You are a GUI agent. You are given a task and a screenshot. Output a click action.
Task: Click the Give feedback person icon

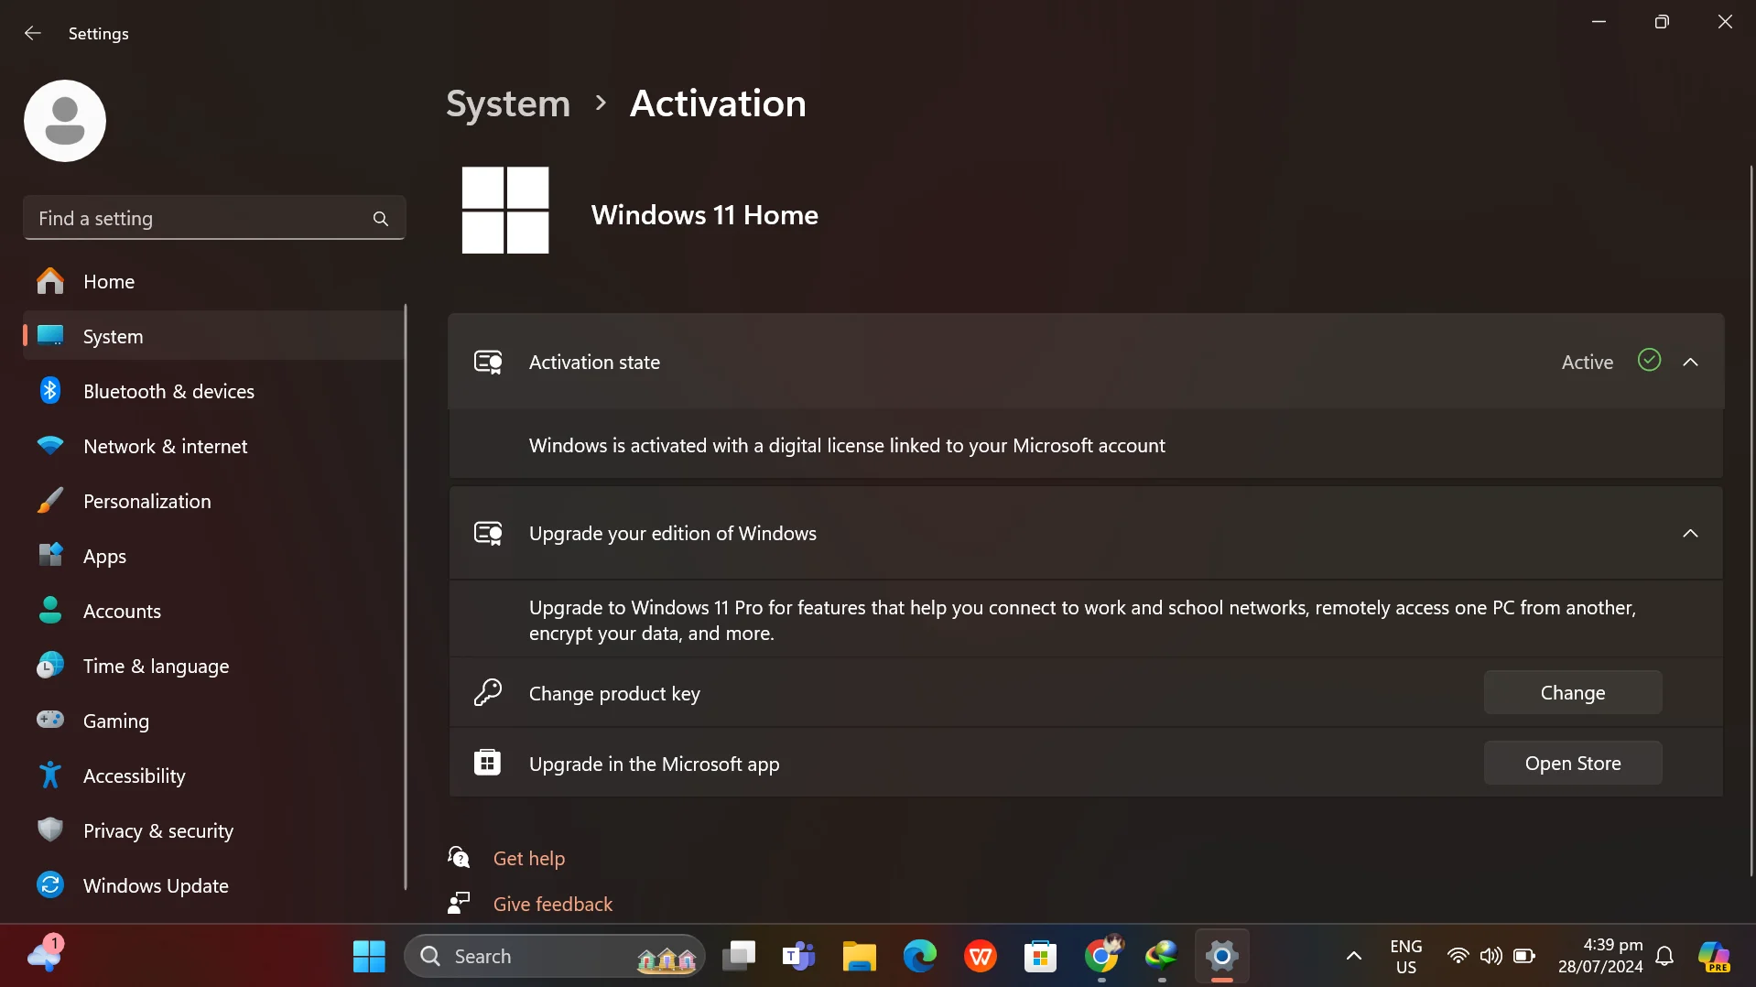459,903
